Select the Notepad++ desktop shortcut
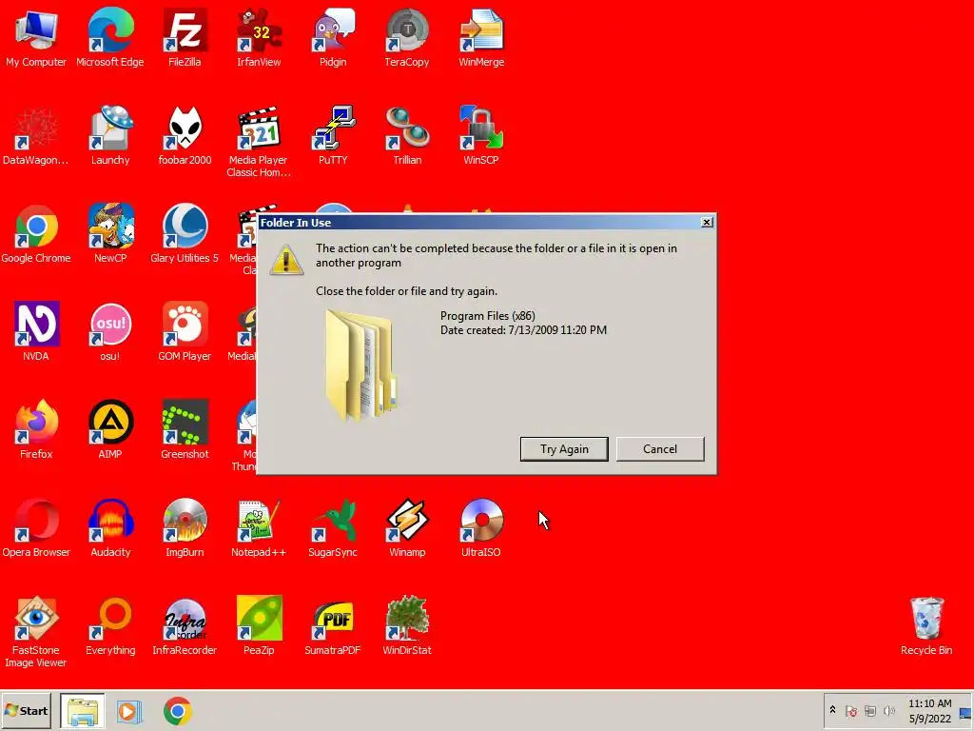 tap(259, 528)
